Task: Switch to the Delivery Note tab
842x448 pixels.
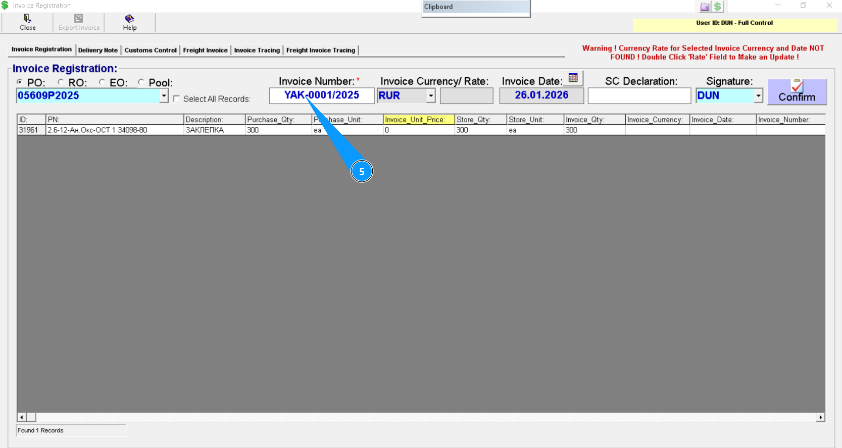Action: click(x=98, y=50)
